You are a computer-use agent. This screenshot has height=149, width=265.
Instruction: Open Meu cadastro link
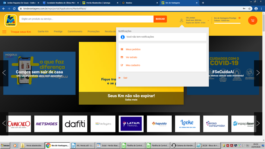[x=133, y=65]
